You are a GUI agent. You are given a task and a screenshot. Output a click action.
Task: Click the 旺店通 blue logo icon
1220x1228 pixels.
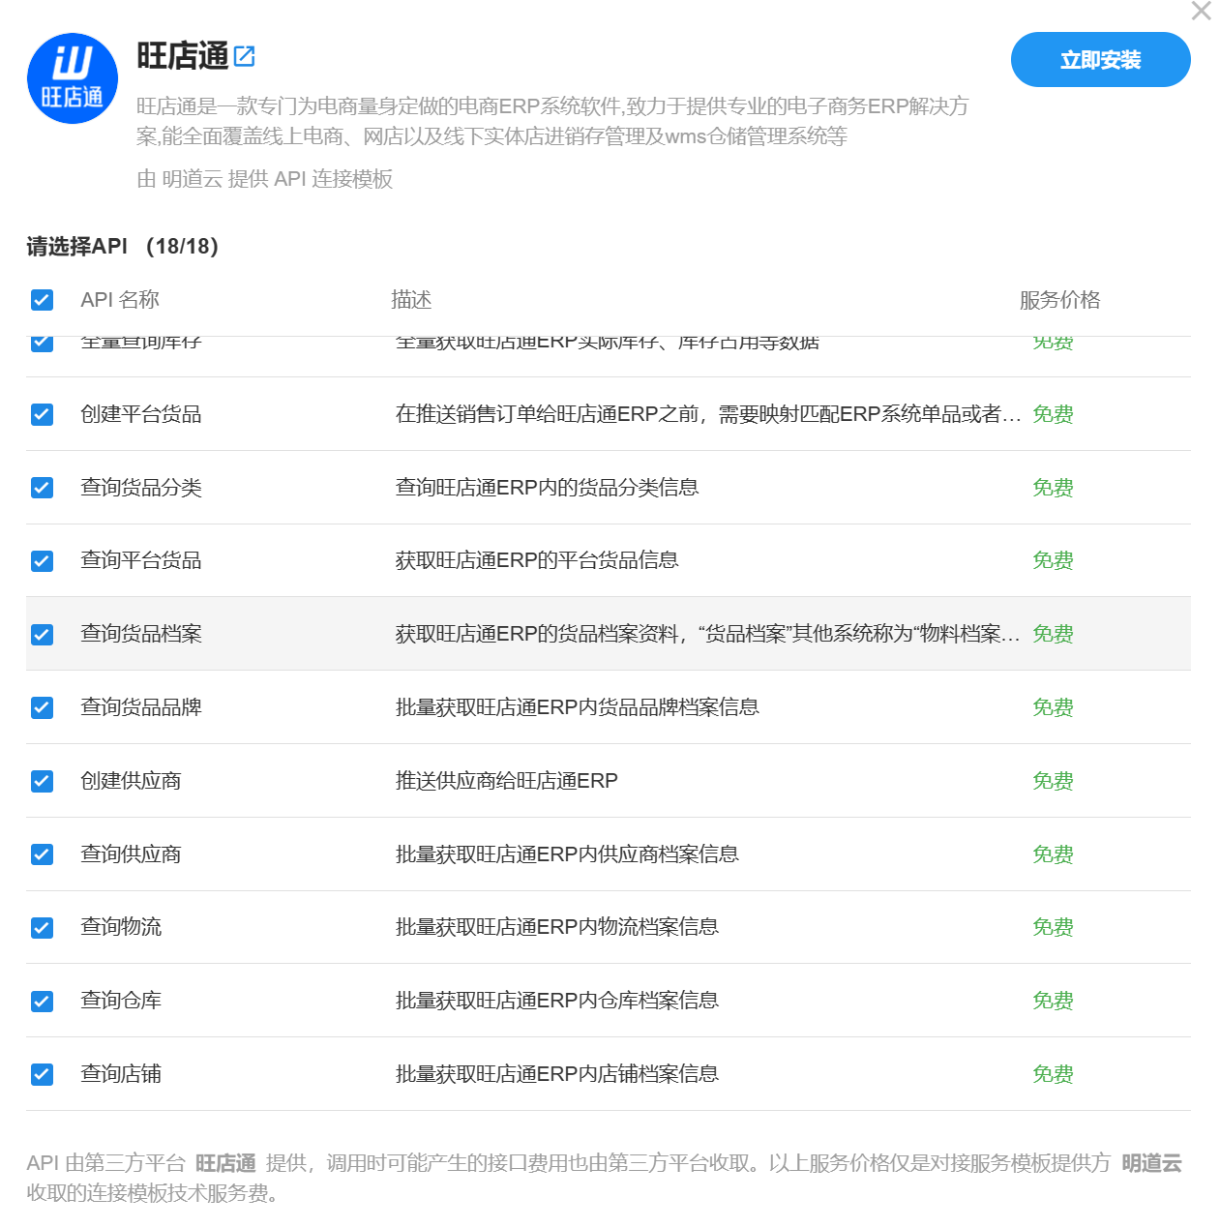[x=73, y=78]
